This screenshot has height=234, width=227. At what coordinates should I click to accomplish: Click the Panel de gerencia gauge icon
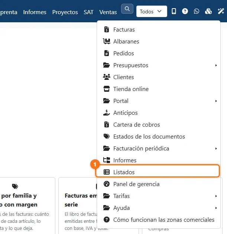pos(107,184)
